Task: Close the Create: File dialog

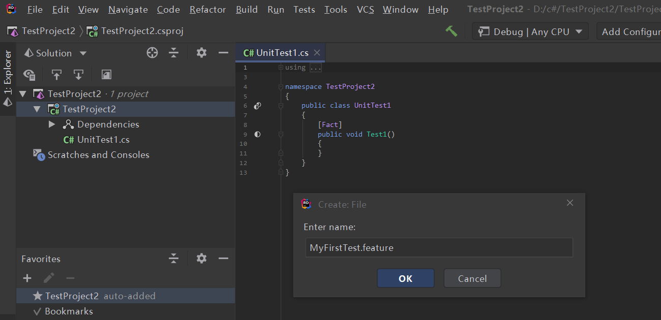Action: pos(570,203)
